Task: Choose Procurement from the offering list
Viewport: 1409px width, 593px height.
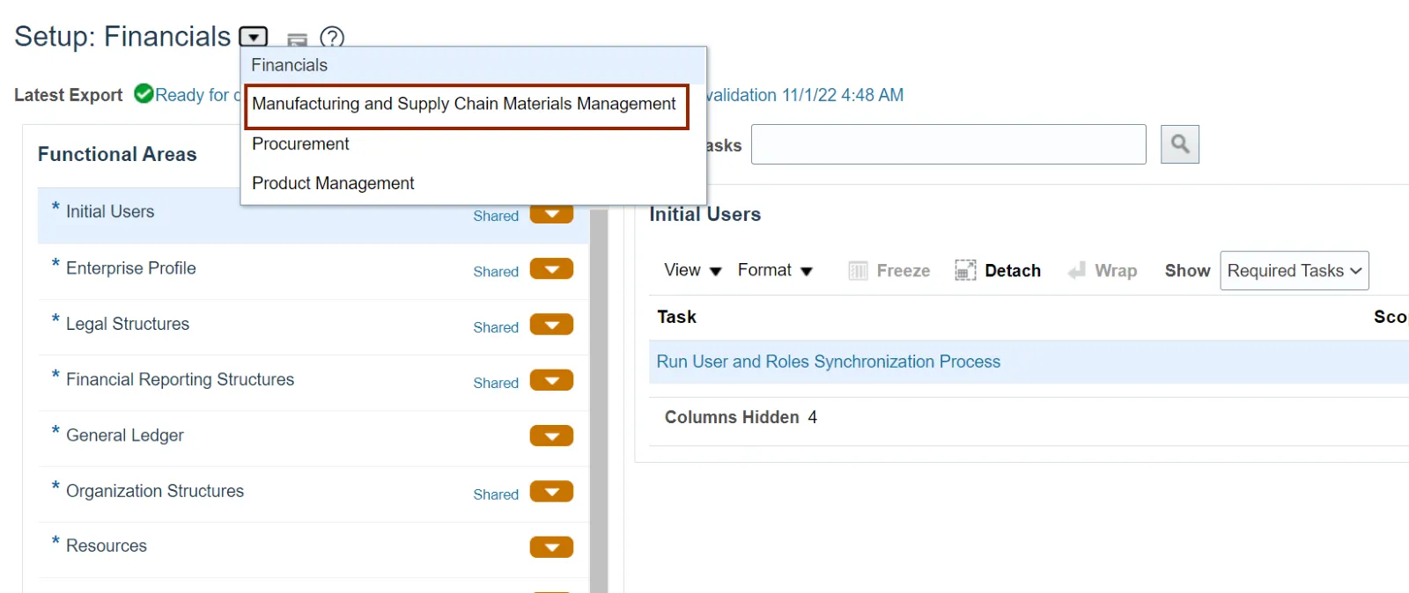Action: pos(300,143)
